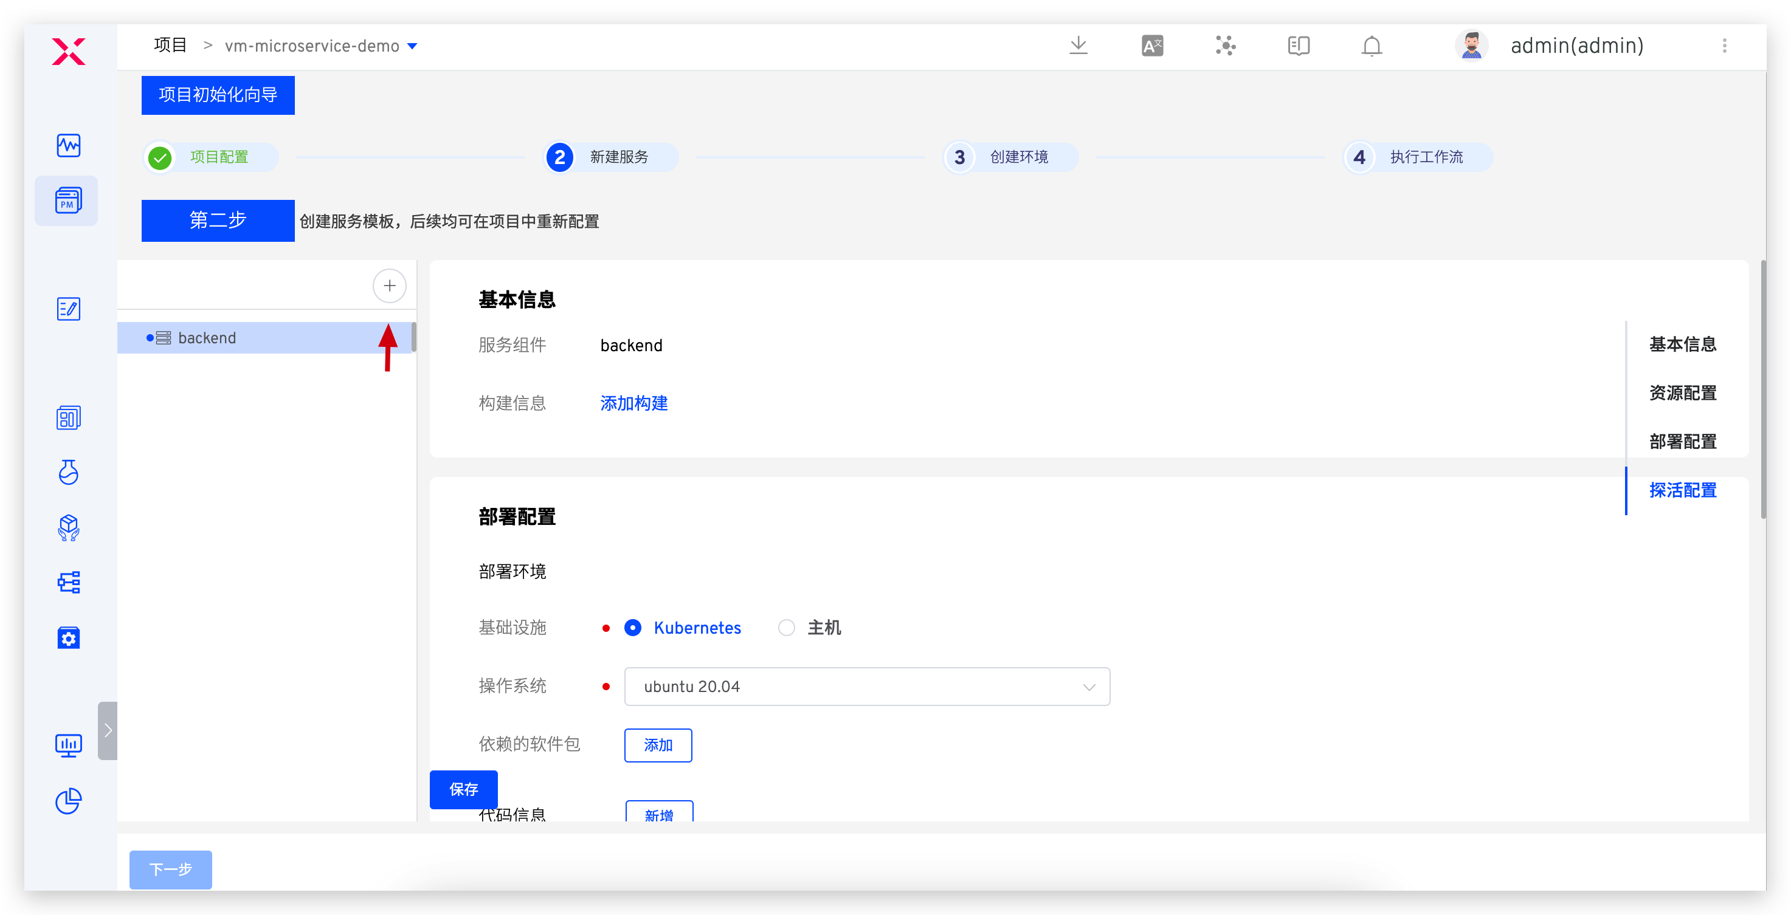Open the ubuntu 20.04 OS dropdown
The height and width of the screenshot is (915, 1791).
point(866,687)
